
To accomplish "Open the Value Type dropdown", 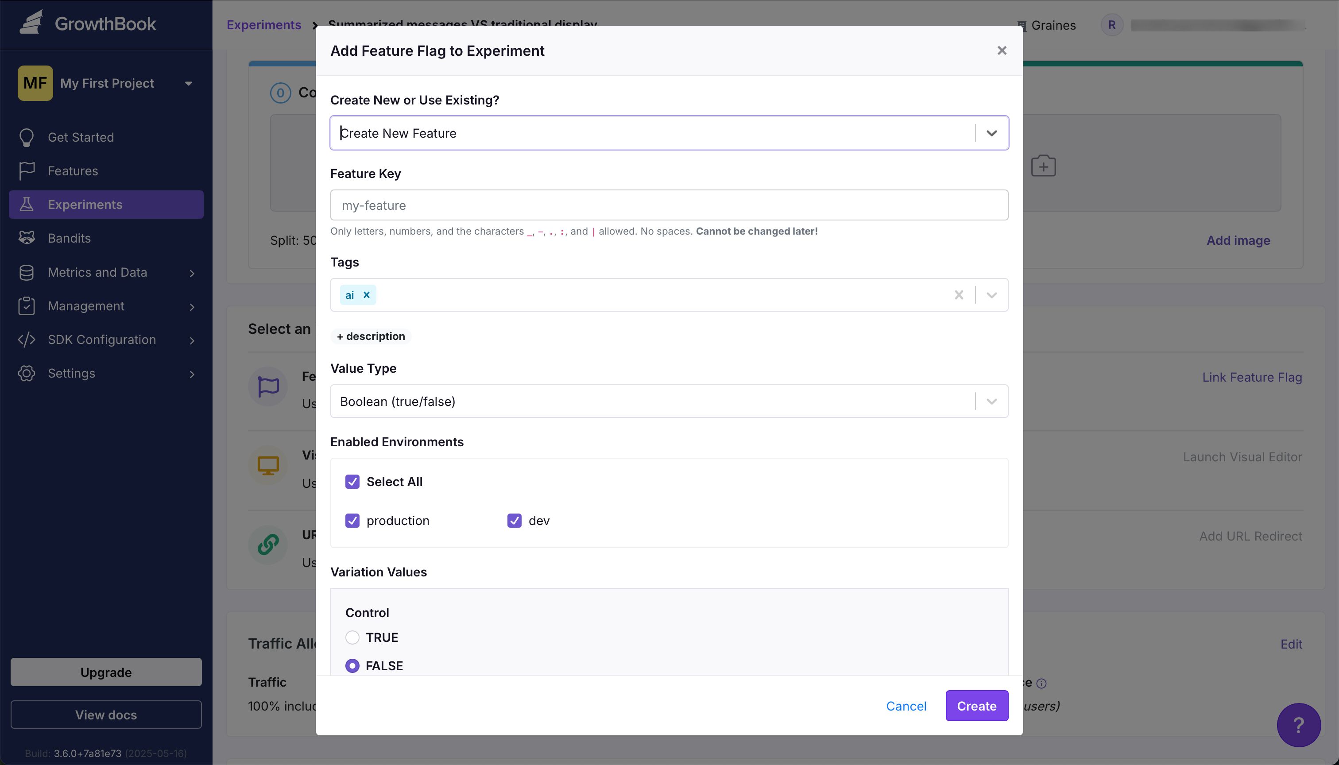I will [669, 401].
